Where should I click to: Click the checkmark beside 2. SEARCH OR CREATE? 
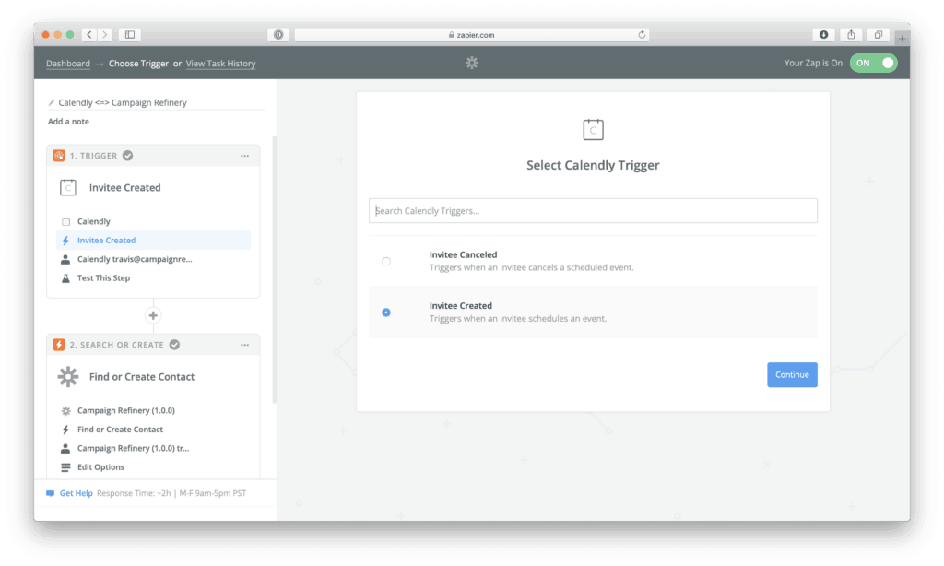tap(174, 345)
